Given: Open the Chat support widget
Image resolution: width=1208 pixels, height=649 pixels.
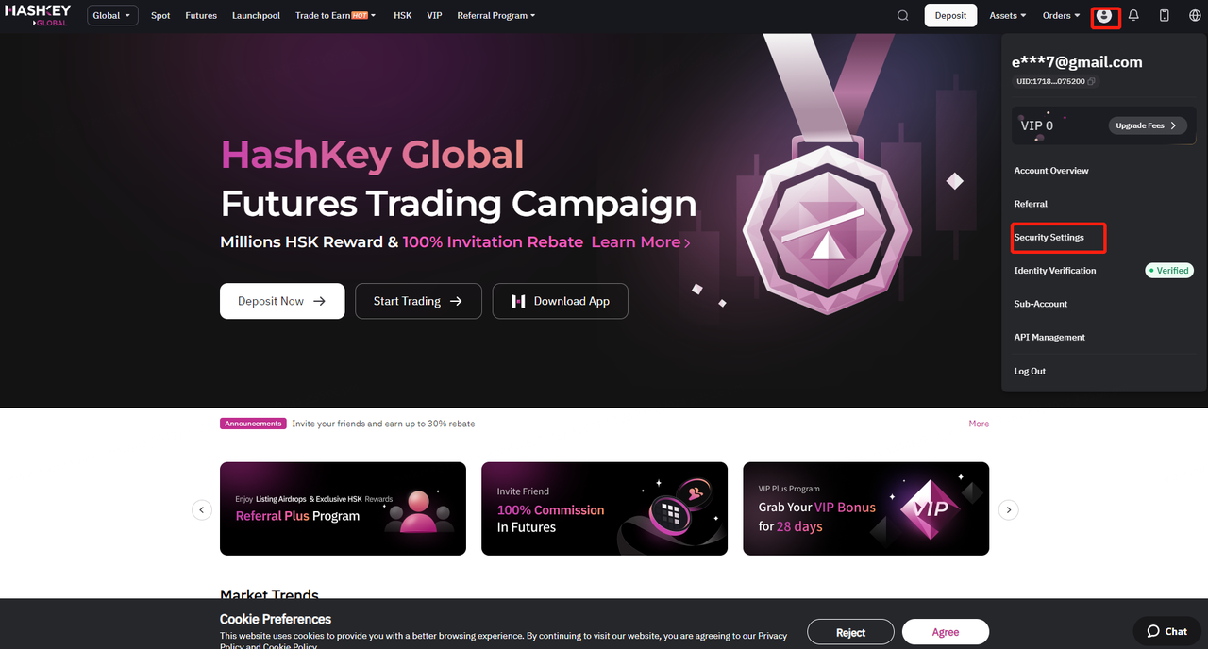Looking at the screenshot, I should point(1166,631).
